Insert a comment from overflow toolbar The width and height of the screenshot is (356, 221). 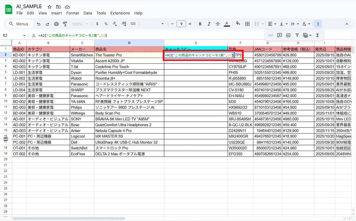[279, 35]
